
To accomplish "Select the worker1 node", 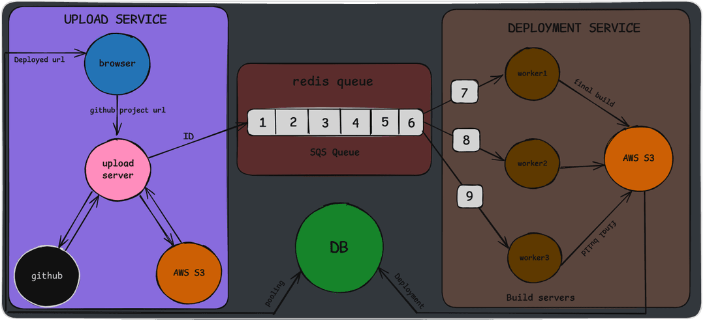I will (532, 73).
